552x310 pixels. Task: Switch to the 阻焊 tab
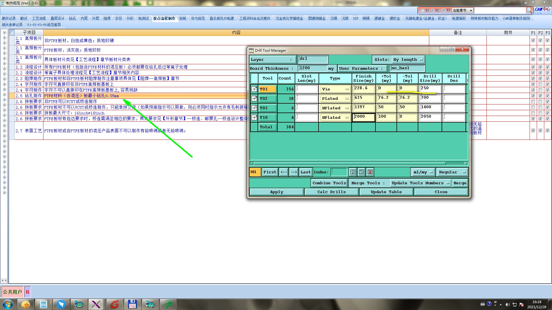107,18
